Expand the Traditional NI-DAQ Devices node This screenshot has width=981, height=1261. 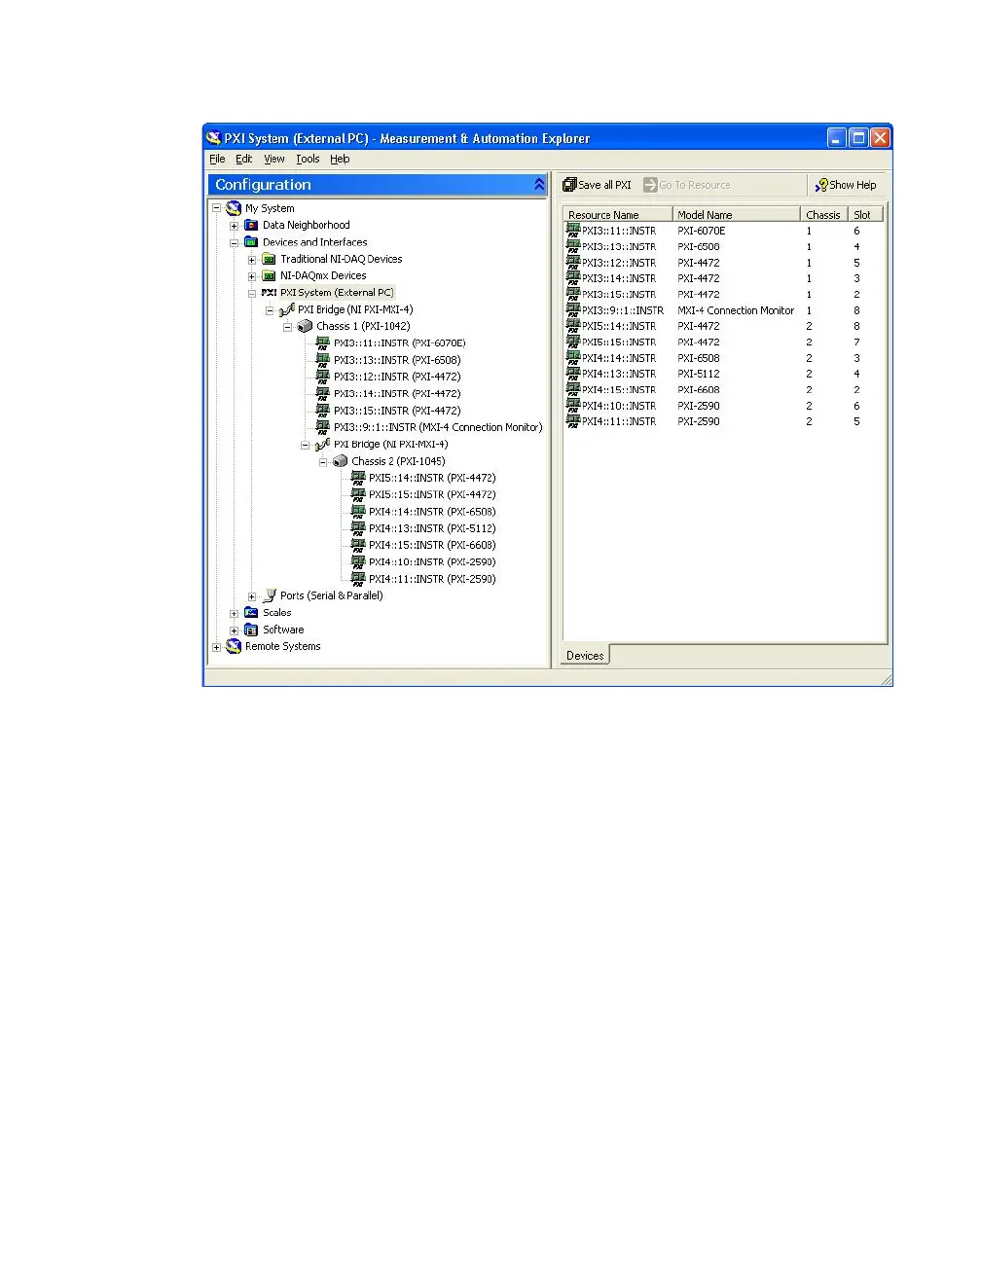(252, 260)
